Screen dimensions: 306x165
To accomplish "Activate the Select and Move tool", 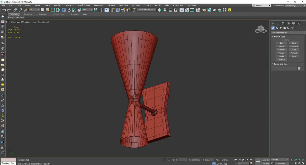I will pos(64,10).
